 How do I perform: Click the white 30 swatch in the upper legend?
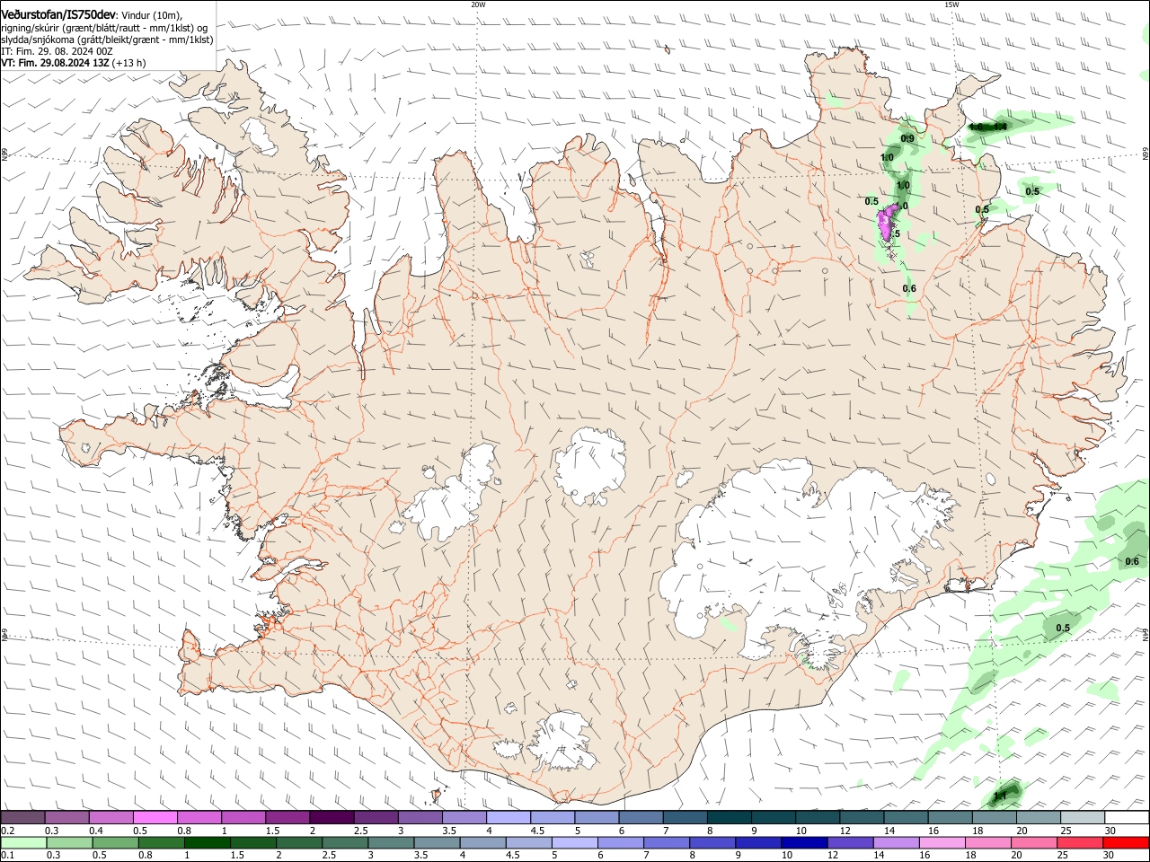[x=1126, y=817]
